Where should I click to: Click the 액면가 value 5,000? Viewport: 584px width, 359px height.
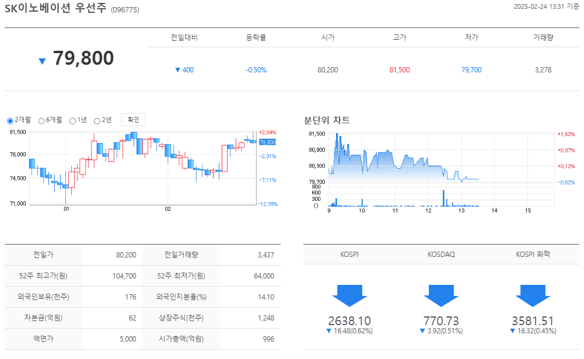(x=128, y=339)
